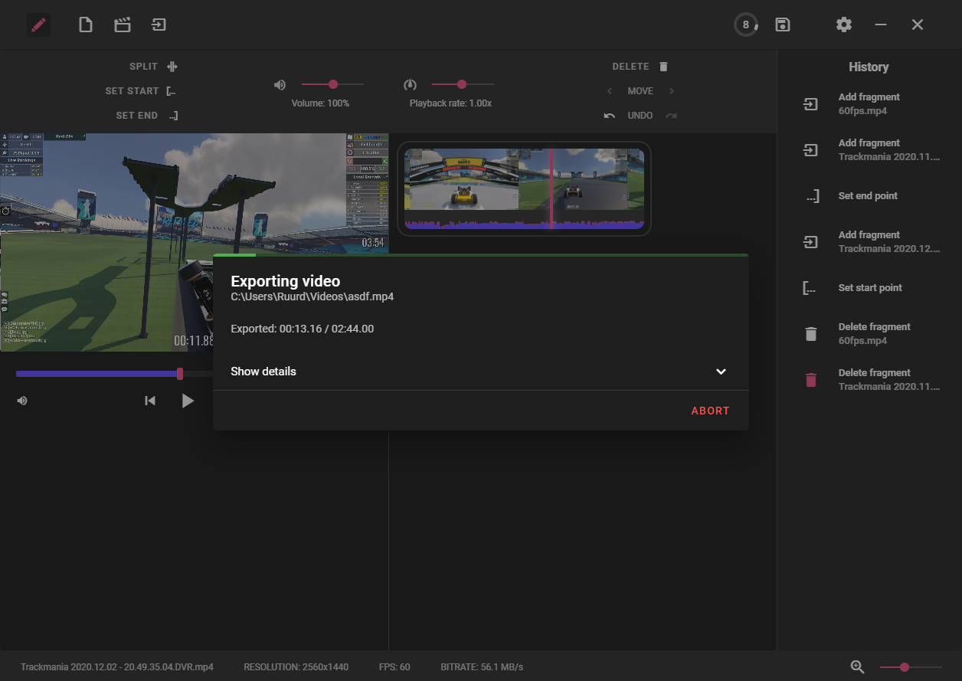Image resolution: width=962 pixels, height=681 pixels.
Task: Select history Add fragment Trackmania 2020.11
Action: coord(869,150)
